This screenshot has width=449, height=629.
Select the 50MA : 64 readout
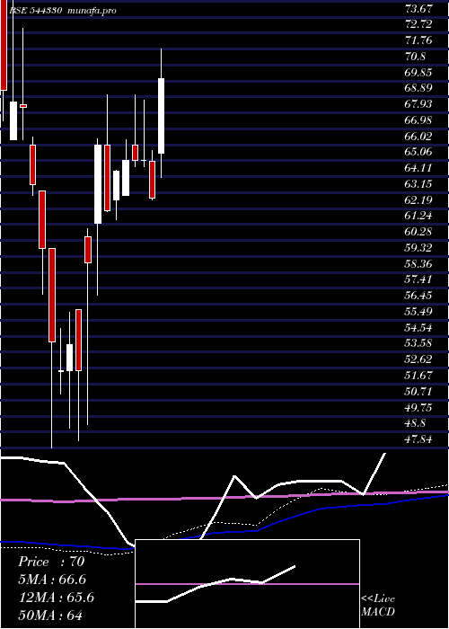point(50,616)
